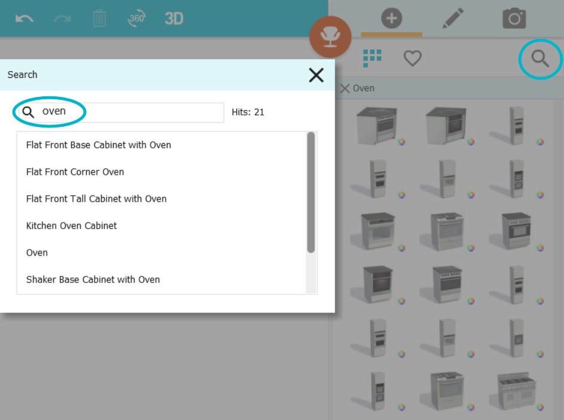This screenshot has height=420, width=564.
Task: Select Kitchen Oven Cabinet result
Action: [72, 226]
